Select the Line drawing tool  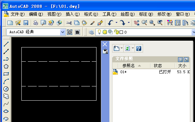6,44
